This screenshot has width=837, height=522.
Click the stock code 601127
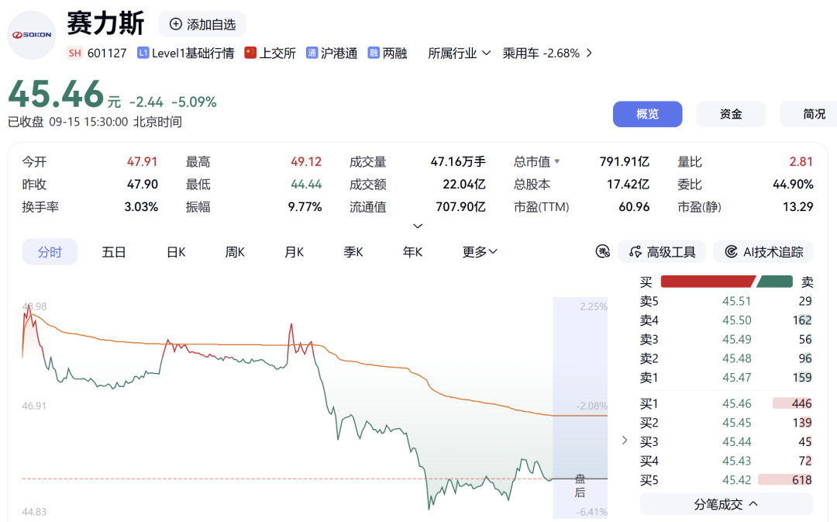[x=107, y=53]
